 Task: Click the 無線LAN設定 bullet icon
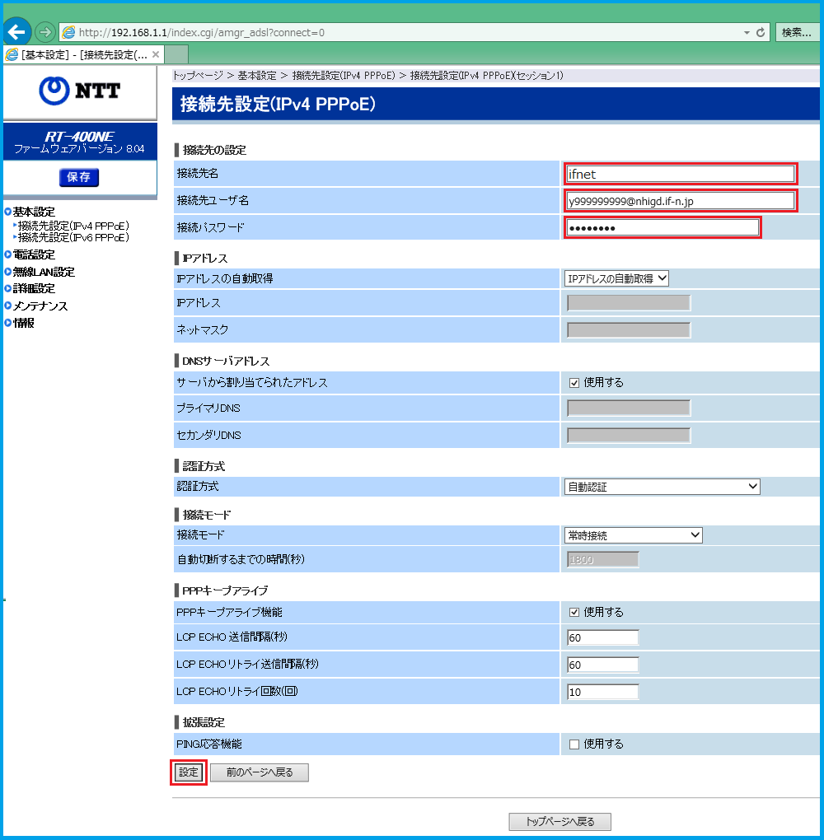[7, 273]
